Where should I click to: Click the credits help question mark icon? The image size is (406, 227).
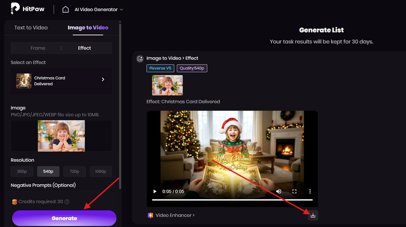[x=67, y=202]
